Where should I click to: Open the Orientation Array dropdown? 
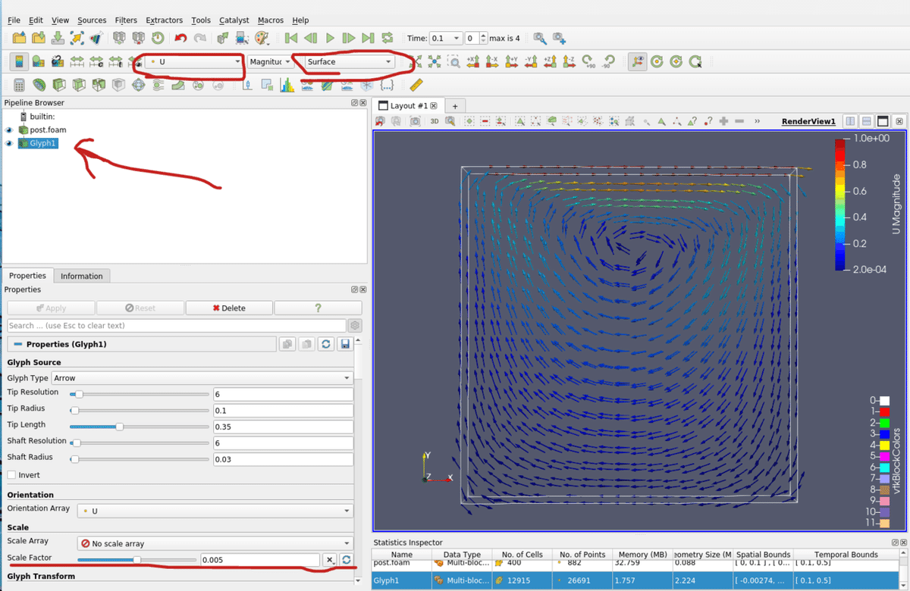[215, 511]
